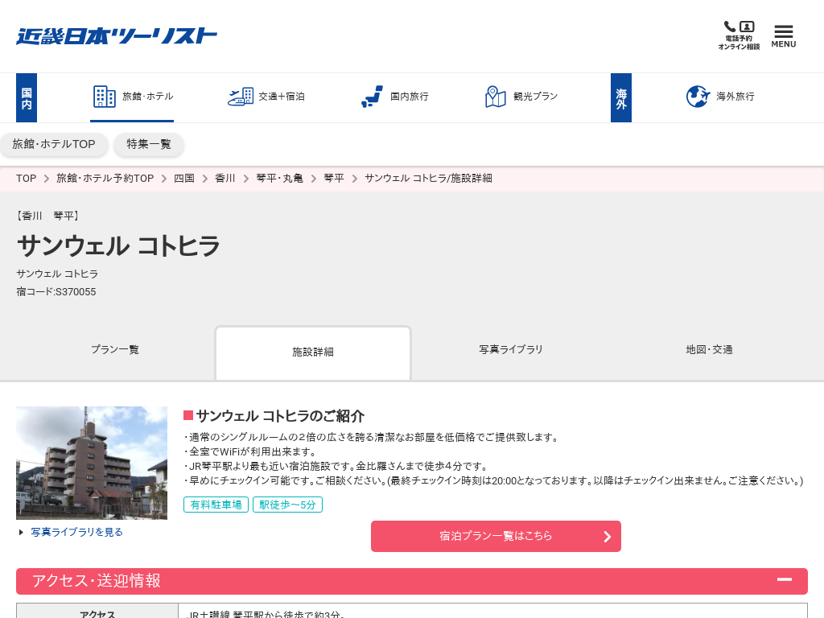Click the 海外 blue category label
This screenshot has width=824, height=618.
click(x=621, y=97)
